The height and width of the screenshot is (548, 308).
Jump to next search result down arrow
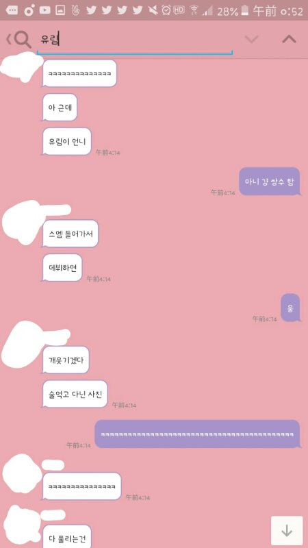(251, 39)
